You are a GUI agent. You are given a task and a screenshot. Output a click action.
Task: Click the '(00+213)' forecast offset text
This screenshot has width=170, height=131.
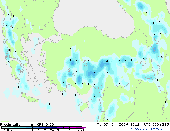click(x=161, y=125)
